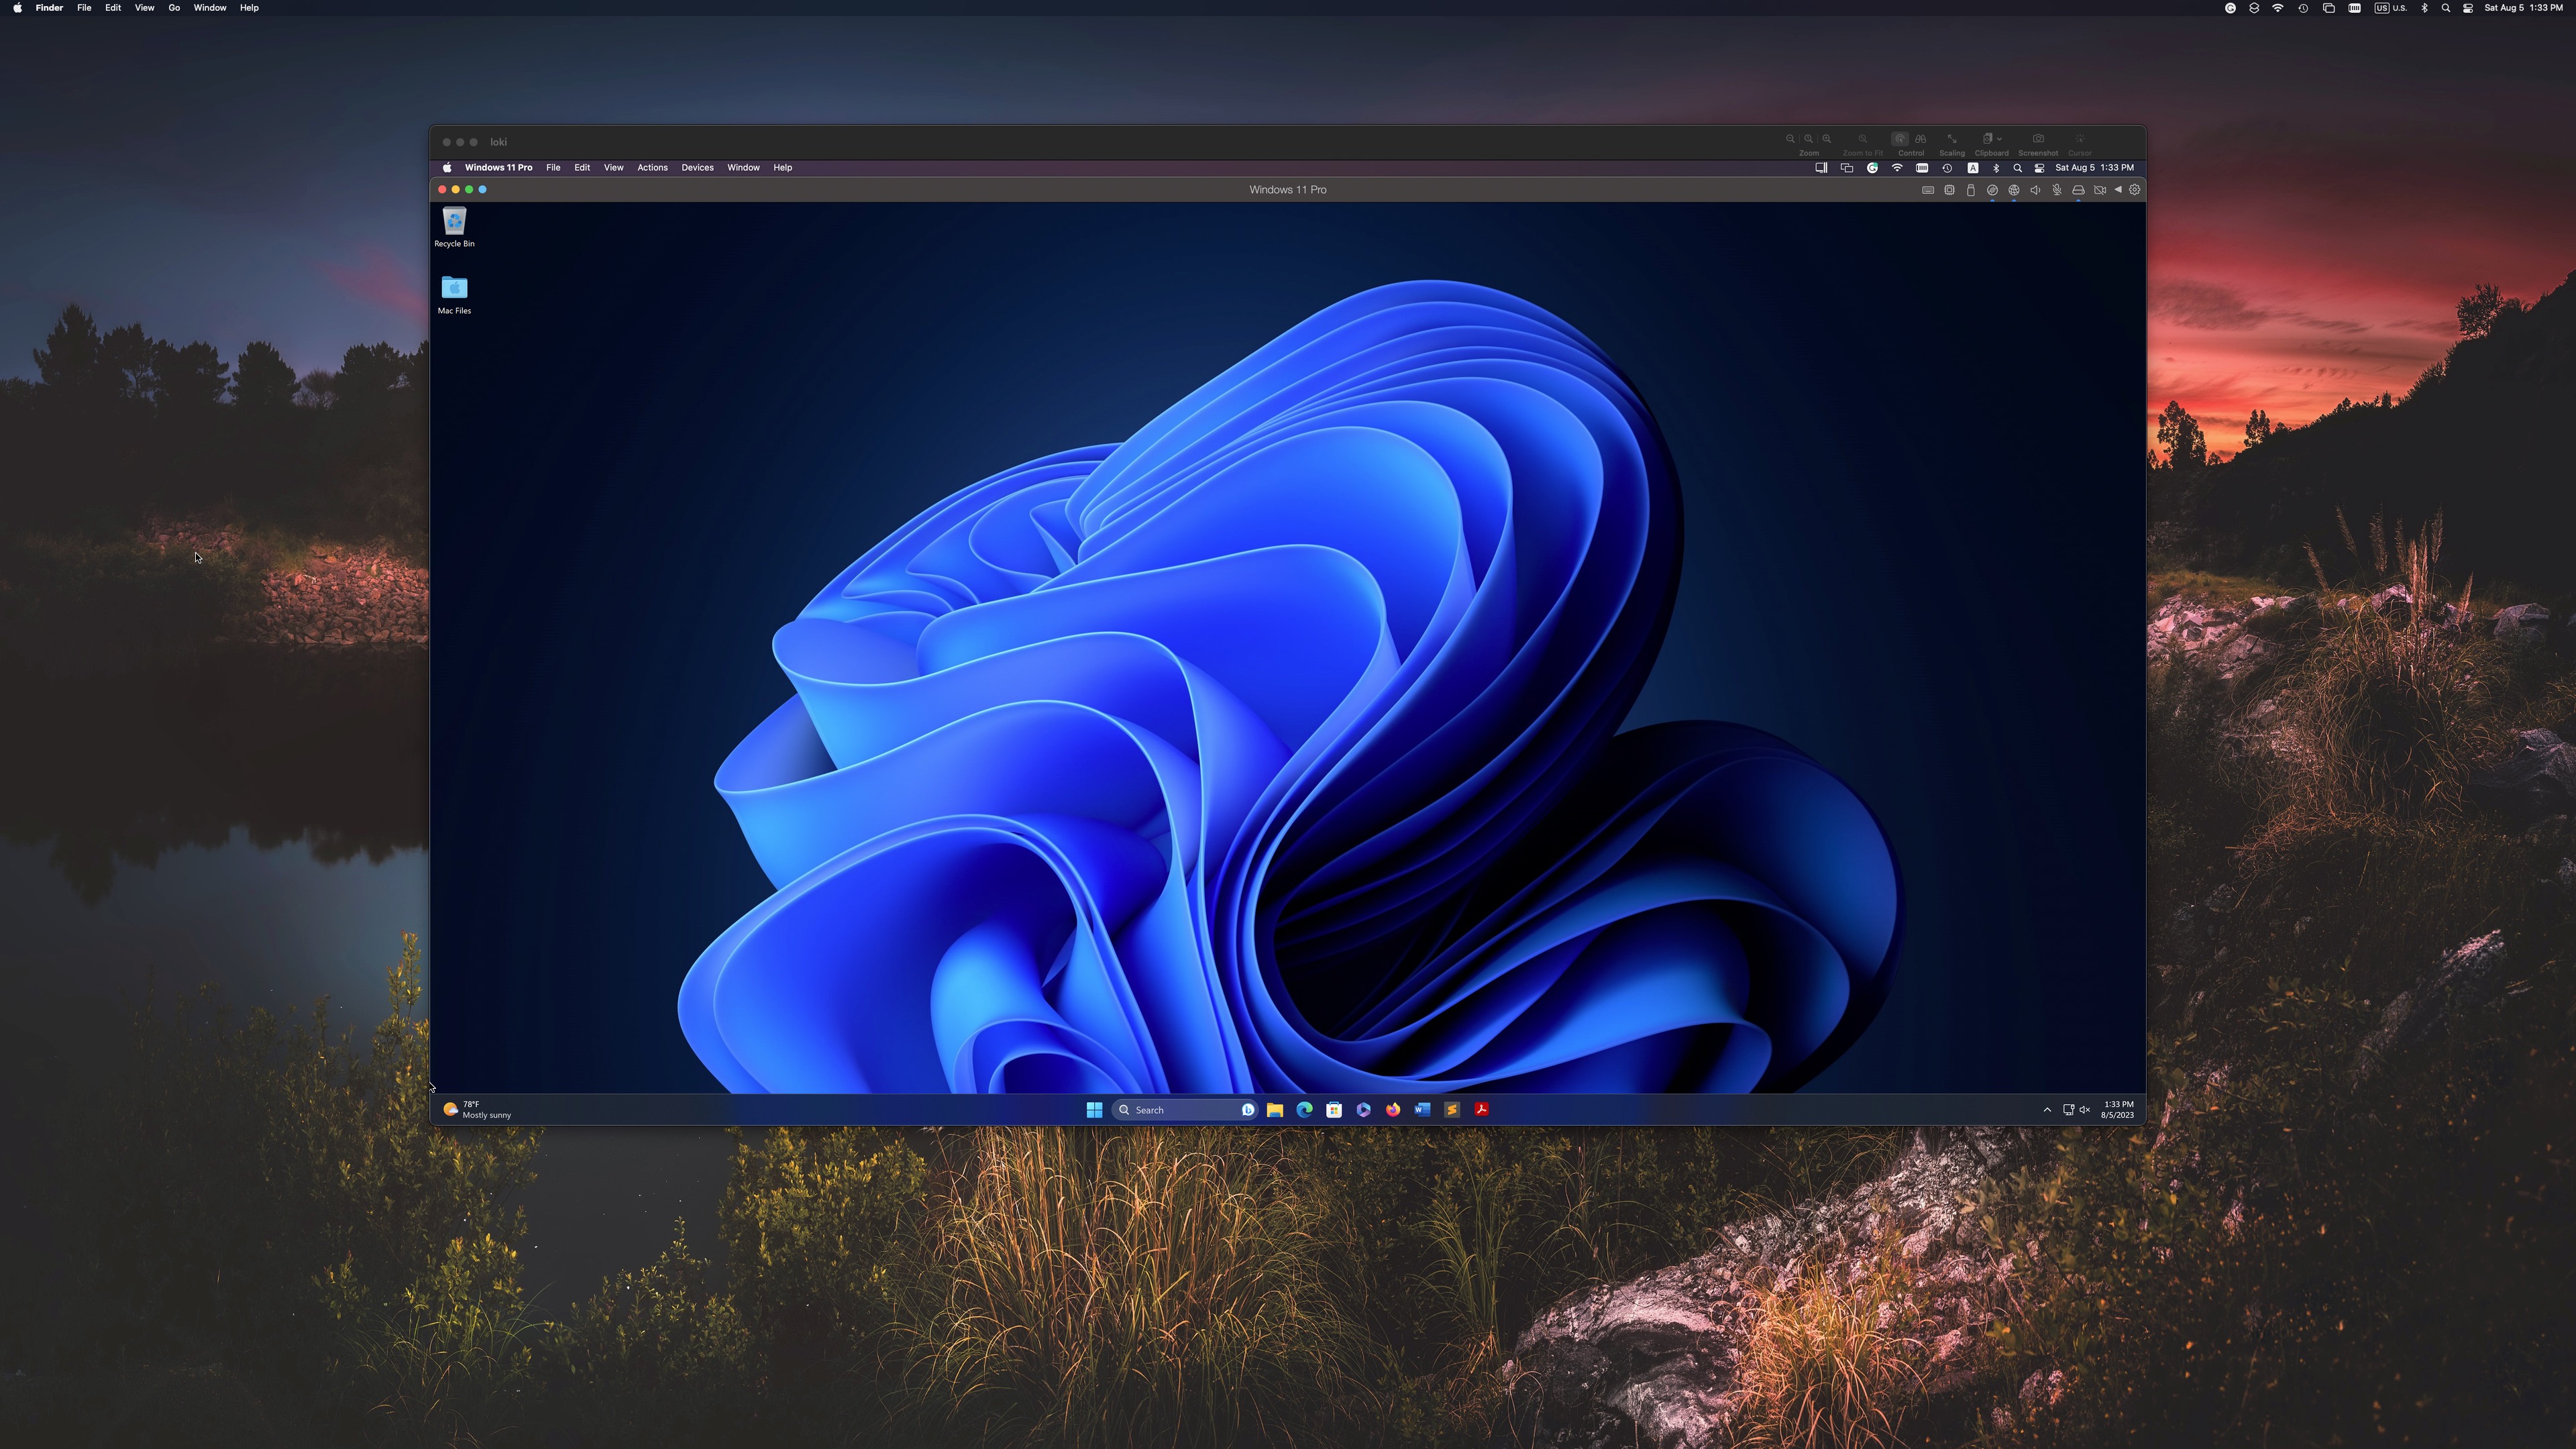
Task: Toggle the muted microphone status icon
Action: [x=2057, y=190]
